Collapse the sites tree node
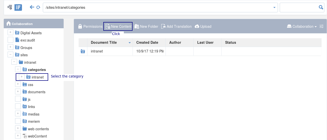 [x=10, y=54]
